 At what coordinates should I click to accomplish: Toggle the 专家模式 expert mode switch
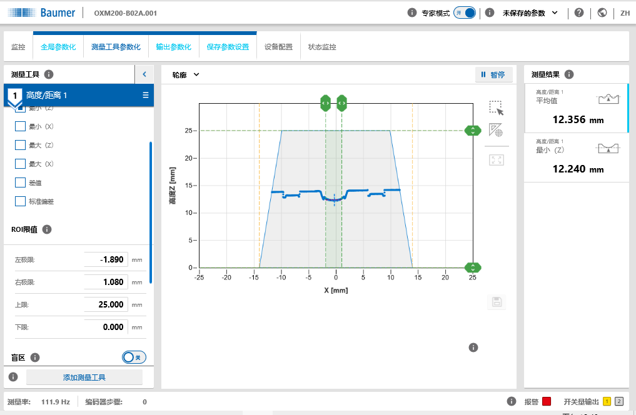pos(465,12)
